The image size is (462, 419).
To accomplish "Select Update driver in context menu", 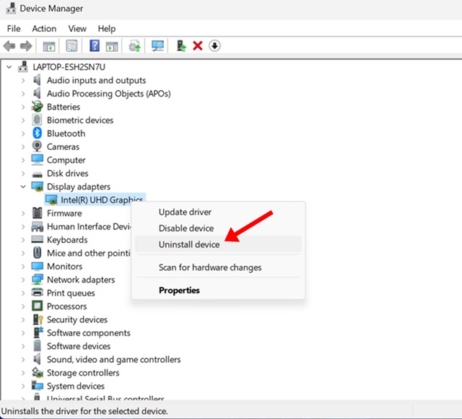I will point(185,212).
